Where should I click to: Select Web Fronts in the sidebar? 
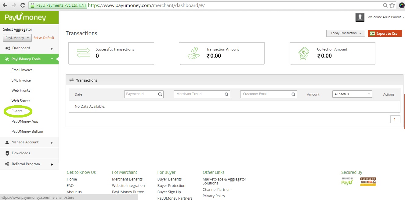21,90
